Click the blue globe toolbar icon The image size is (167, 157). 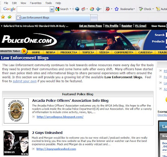[77, 9]
